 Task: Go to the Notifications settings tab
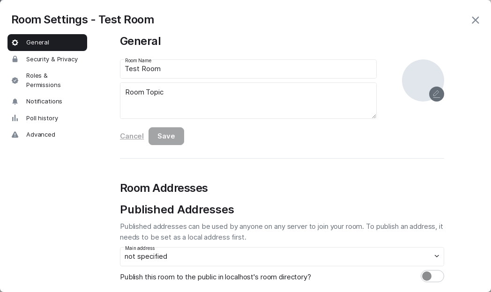pos(44,102)
